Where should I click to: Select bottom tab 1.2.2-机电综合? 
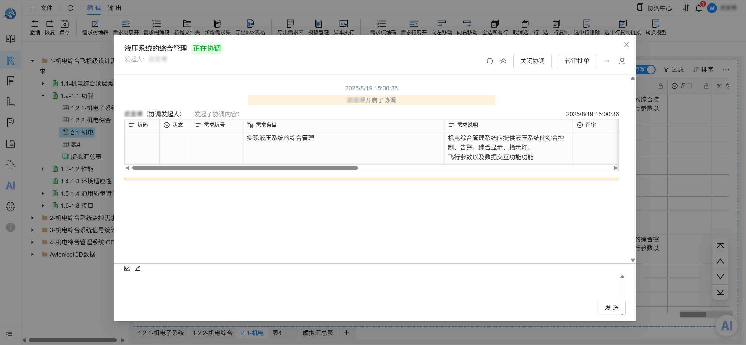pos(212,333)
